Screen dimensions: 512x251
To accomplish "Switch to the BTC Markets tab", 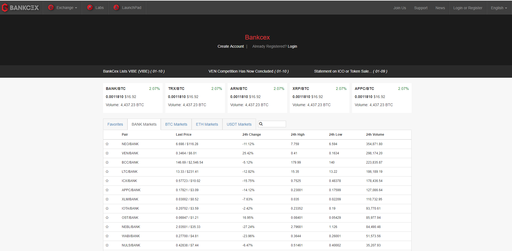I will [176, 124].
